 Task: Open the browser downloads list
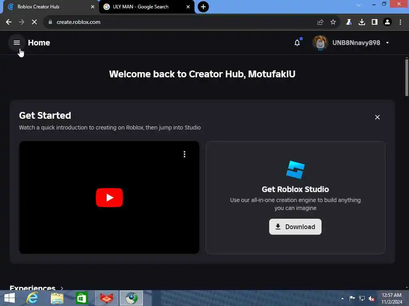click(x=362, y=22)
